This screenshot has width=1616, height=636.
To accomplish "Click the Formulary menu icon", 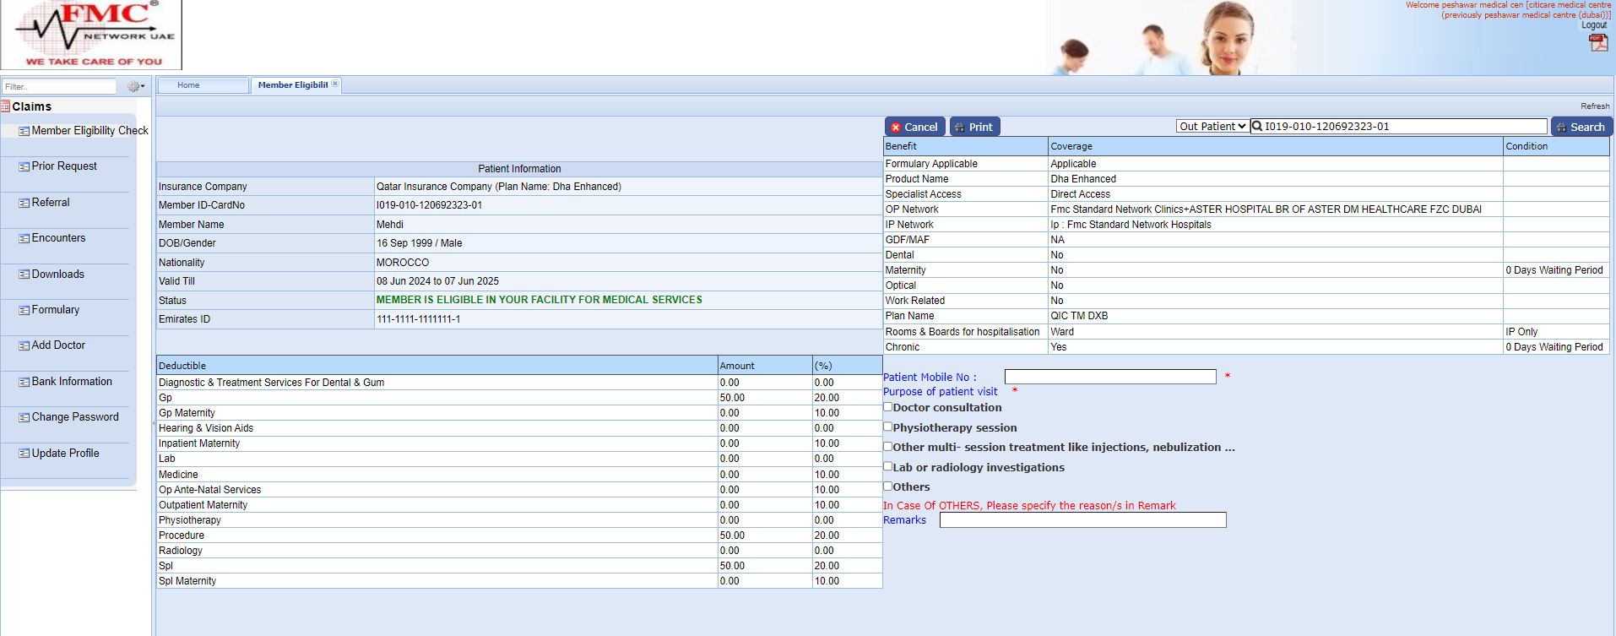I will click(x=24, y=311).
